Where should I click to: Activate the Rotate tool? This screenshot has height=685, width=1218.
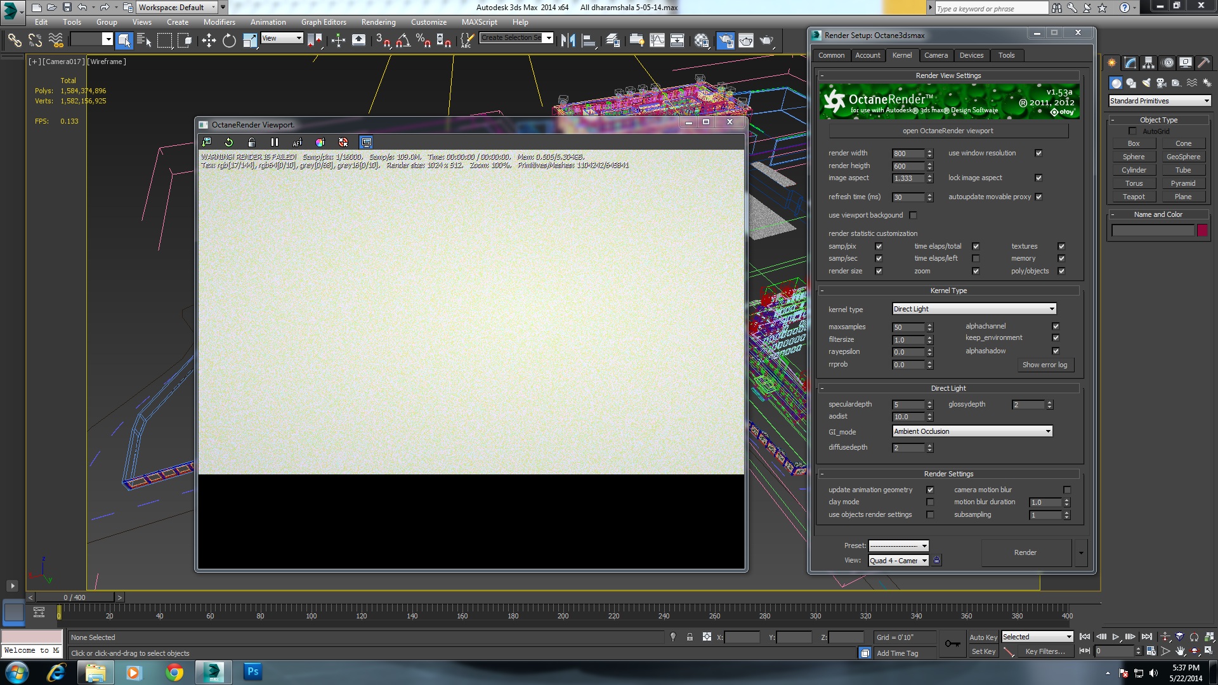click(229, 41)
